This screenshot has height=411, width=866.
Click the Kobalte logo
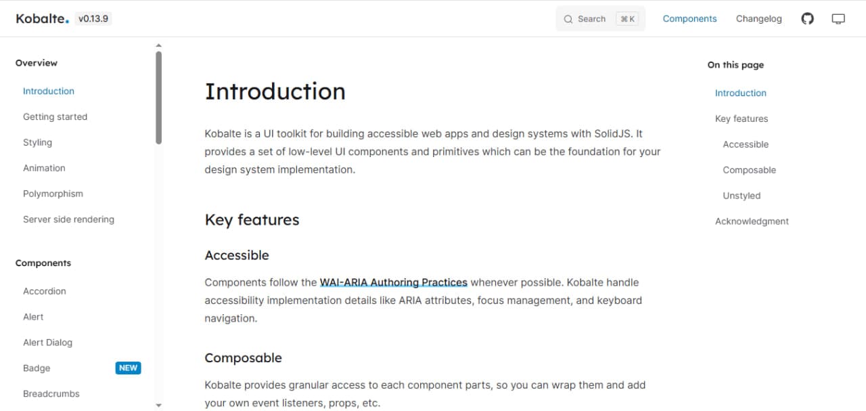pyautogui.click(x=42, y=19)
